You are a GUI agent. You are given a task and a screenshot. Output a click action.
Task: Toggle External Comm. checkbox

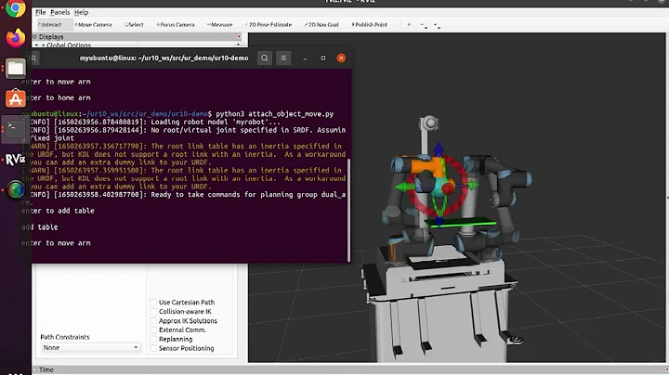pyautogui.click(x=153, y=330)
